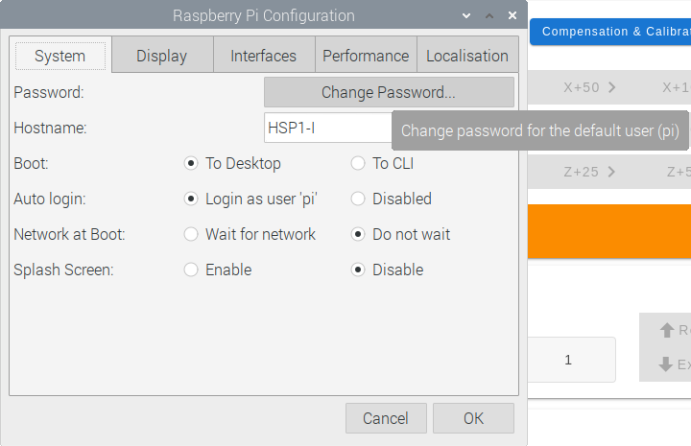Maximize the Raspberry Pi Configuration dialog
691x446 pixels.
tap(489, 16)
